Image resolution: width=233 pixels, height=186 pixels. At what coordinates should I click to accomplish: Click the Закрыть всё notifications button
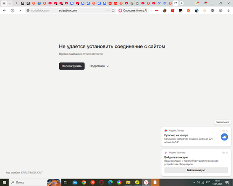[x=222, y=122]
